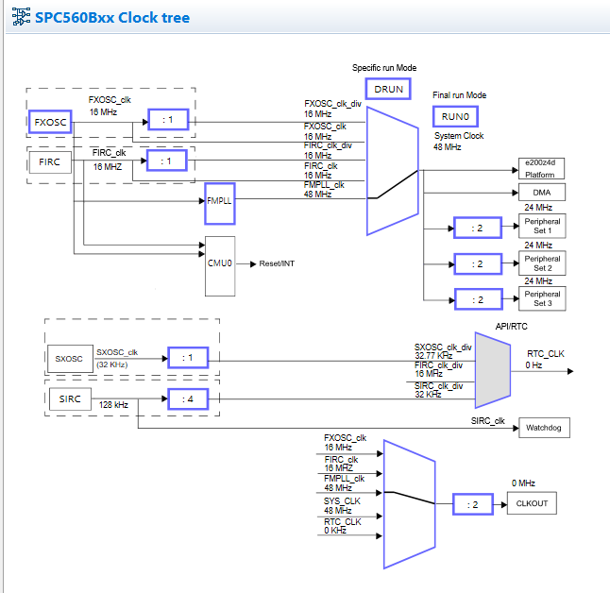This screenshot has width=610, height=593.
Task: Open the Peripheral Set 3 ": 2" divider
Action: coord(478,299)
